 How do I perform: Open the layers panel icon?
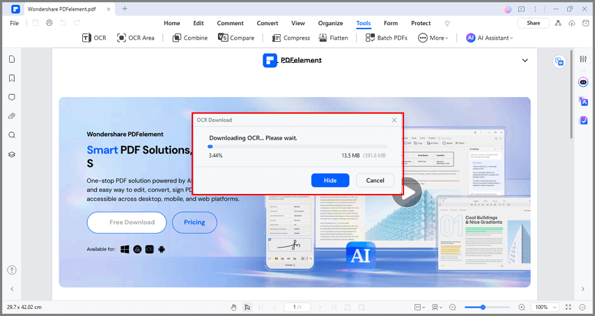point(12,155)
